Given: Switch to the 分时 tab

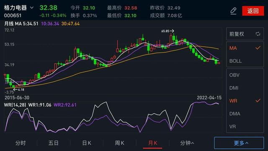Looking at the screenshot, I should (x=21, y=143).
